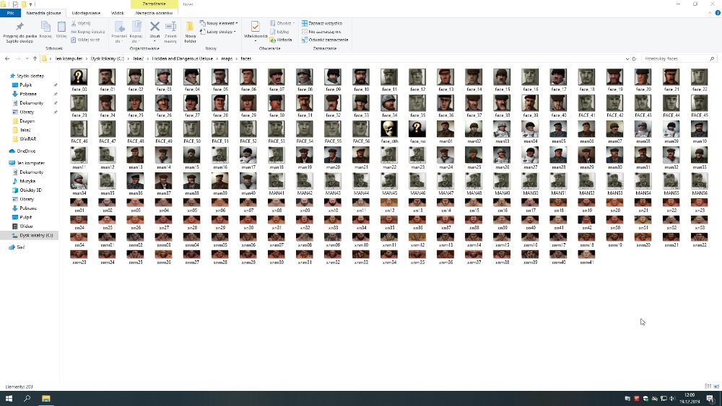Viewport: 722px width, 406px height.
Task: Click the Windows taskbar search magnifier icon
Action: (x=27, y=398)
